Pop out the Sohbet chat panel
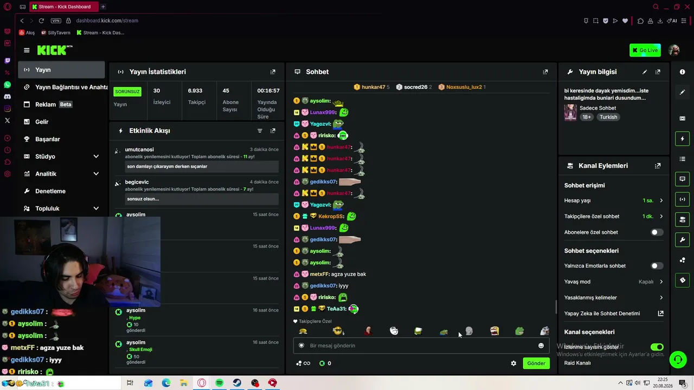Image resolution: width=694 pixels, height=390 pixels. point(545,71)
